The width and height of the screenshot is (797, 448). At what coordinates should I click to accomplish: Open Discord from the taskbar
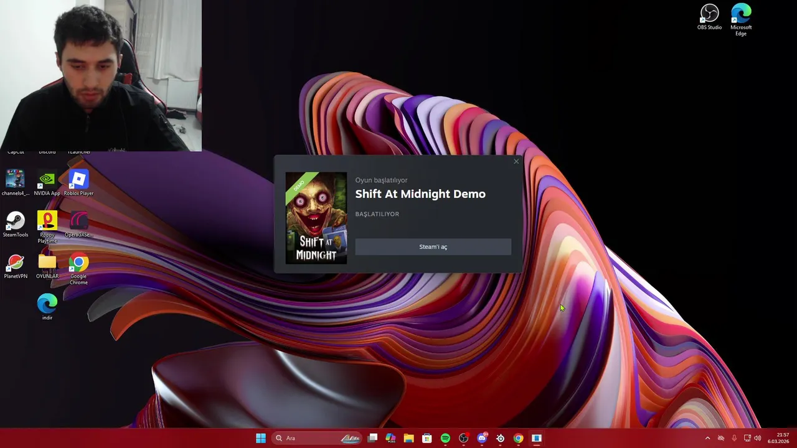[x=482, y=438]
